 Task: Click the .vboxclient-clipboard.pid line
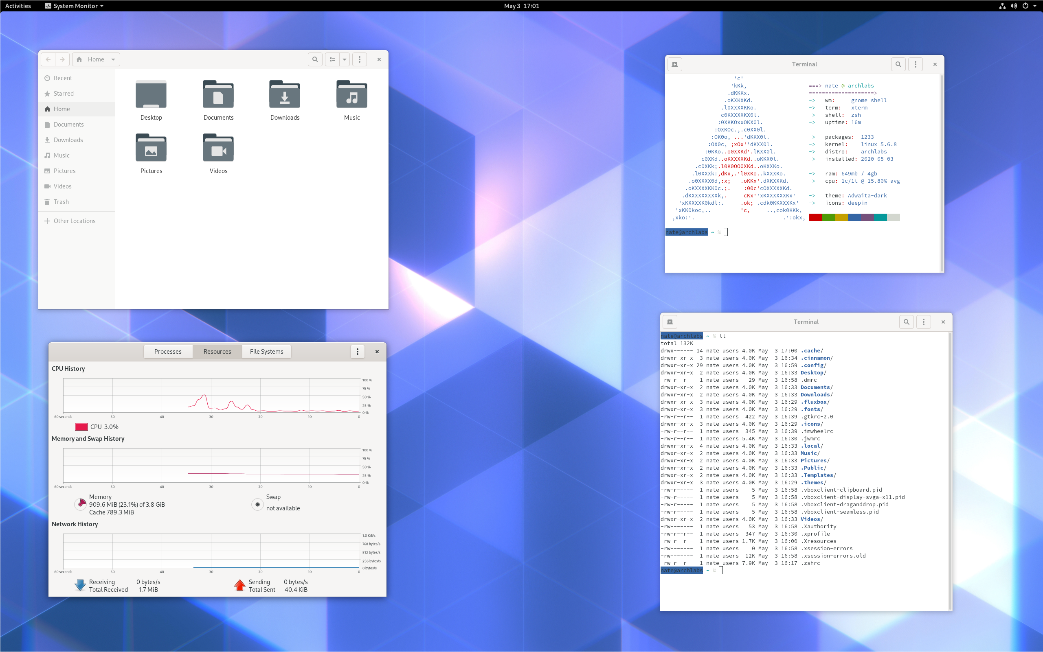pyautogui.click(x=841, y=490)
